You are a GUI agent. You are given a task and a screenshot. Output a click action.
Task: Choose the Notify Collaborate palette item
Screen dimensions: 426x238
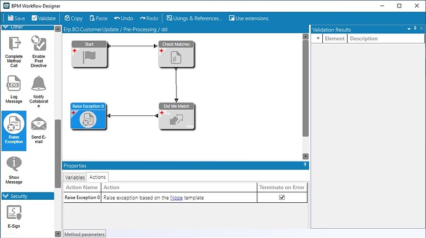click(x=38, y=91)
